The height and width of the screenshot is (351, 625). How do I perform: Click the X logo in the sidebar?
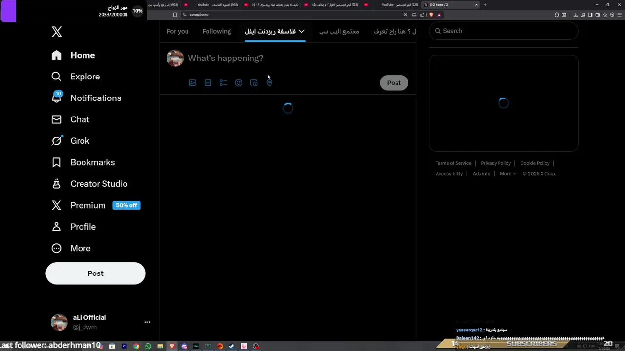[57, 32]
